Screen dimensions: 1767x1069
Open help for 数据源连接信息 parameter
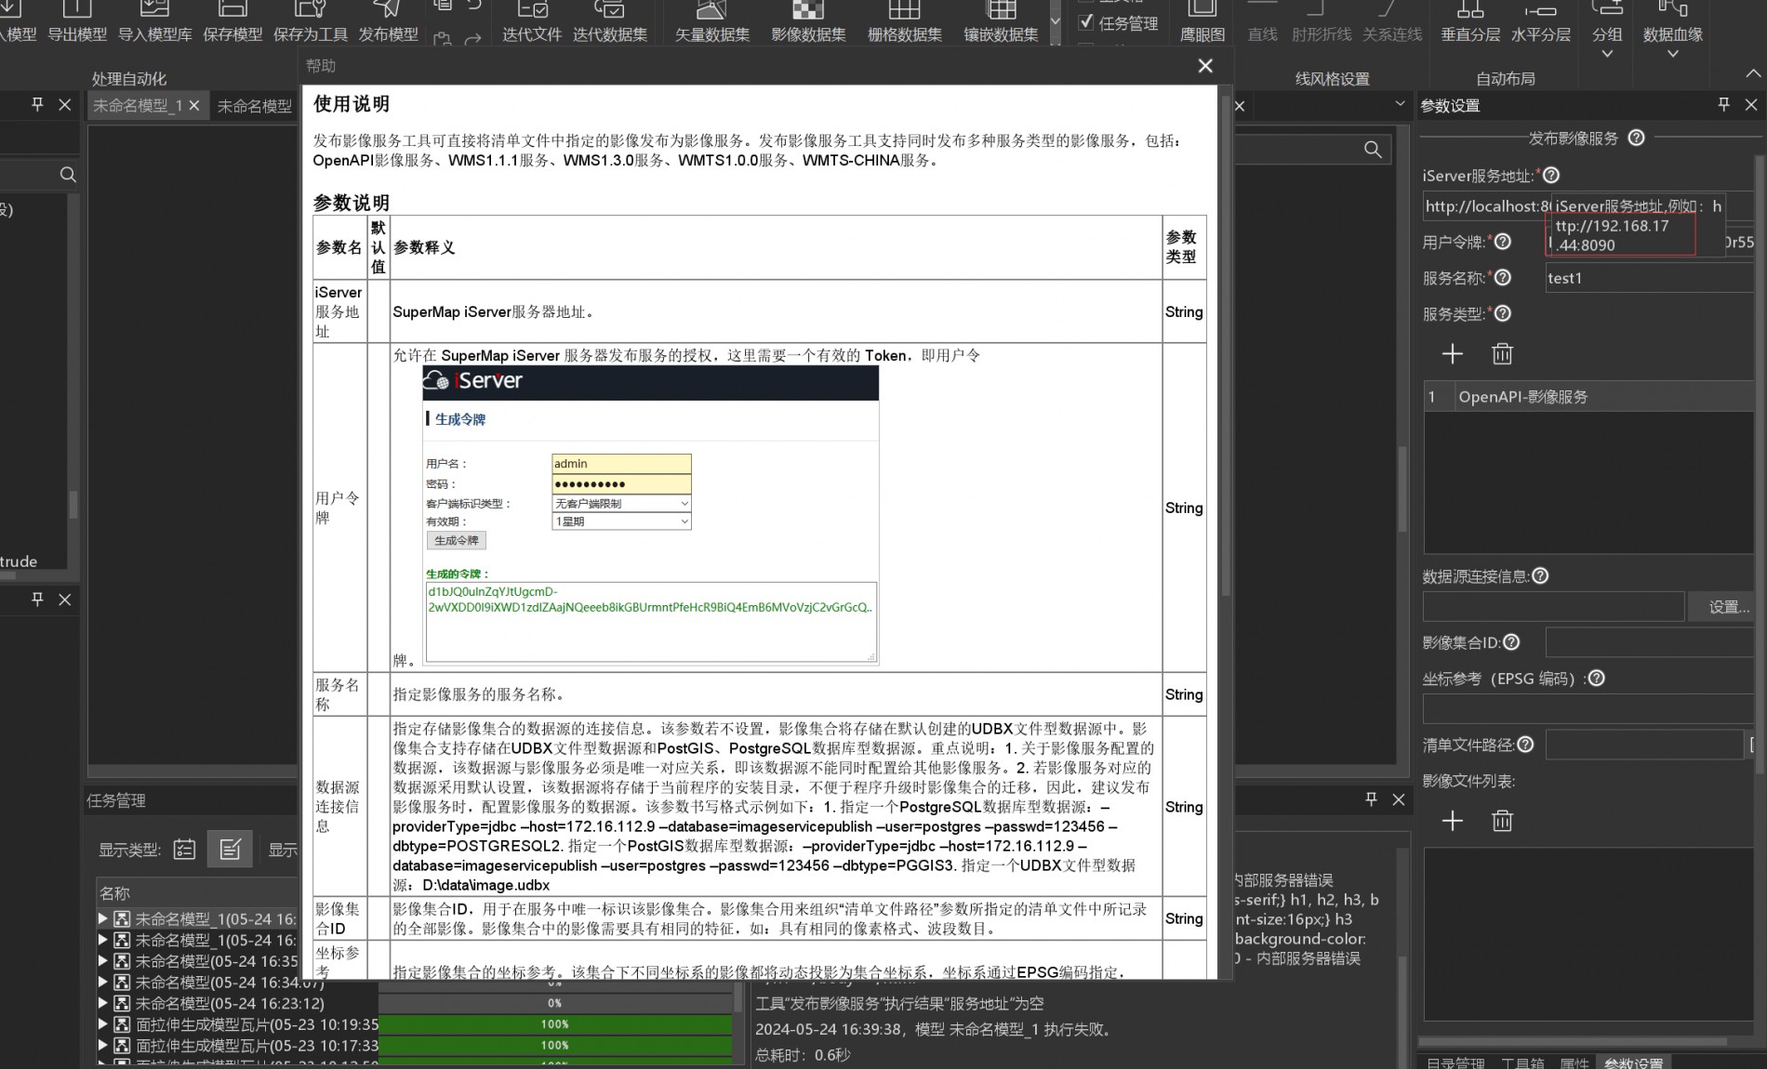(x=1540, y=575)
